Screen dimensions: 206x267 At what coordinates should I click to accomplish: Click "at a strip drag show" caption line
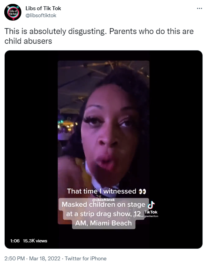pos(99,214)
